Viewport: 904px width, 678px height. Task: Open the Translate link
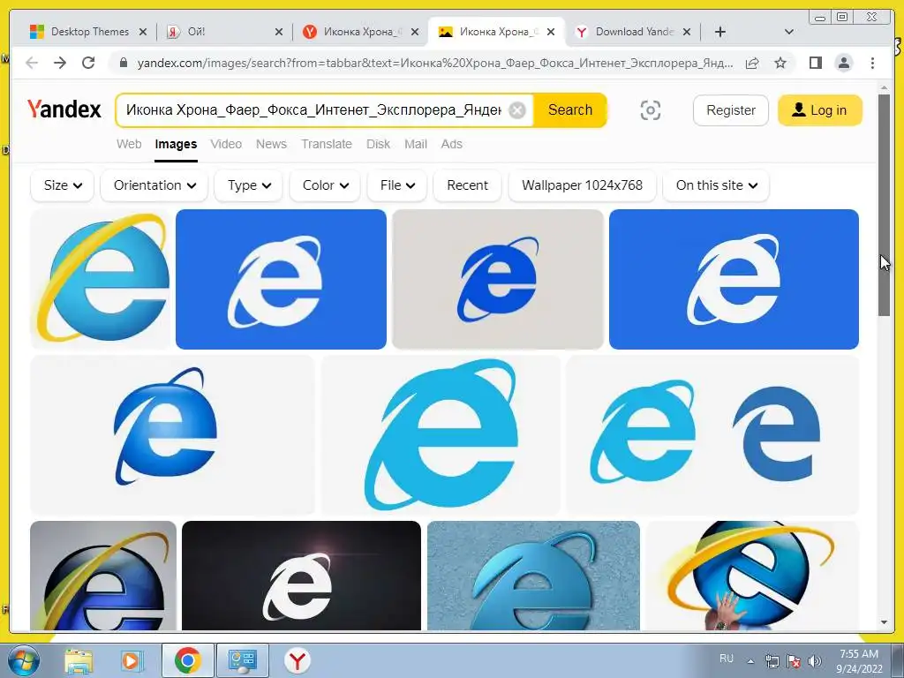click(x=327, y=144)
